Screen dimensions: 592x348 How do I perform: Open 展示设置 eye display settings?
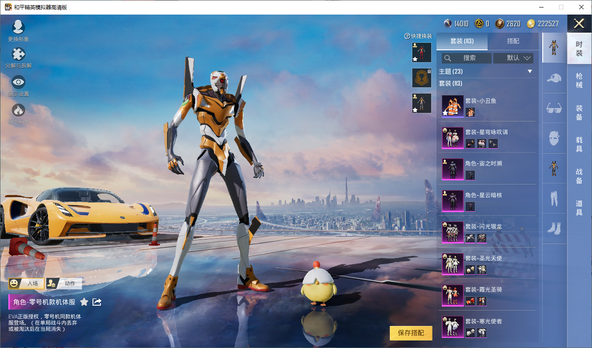coord(18,82)
